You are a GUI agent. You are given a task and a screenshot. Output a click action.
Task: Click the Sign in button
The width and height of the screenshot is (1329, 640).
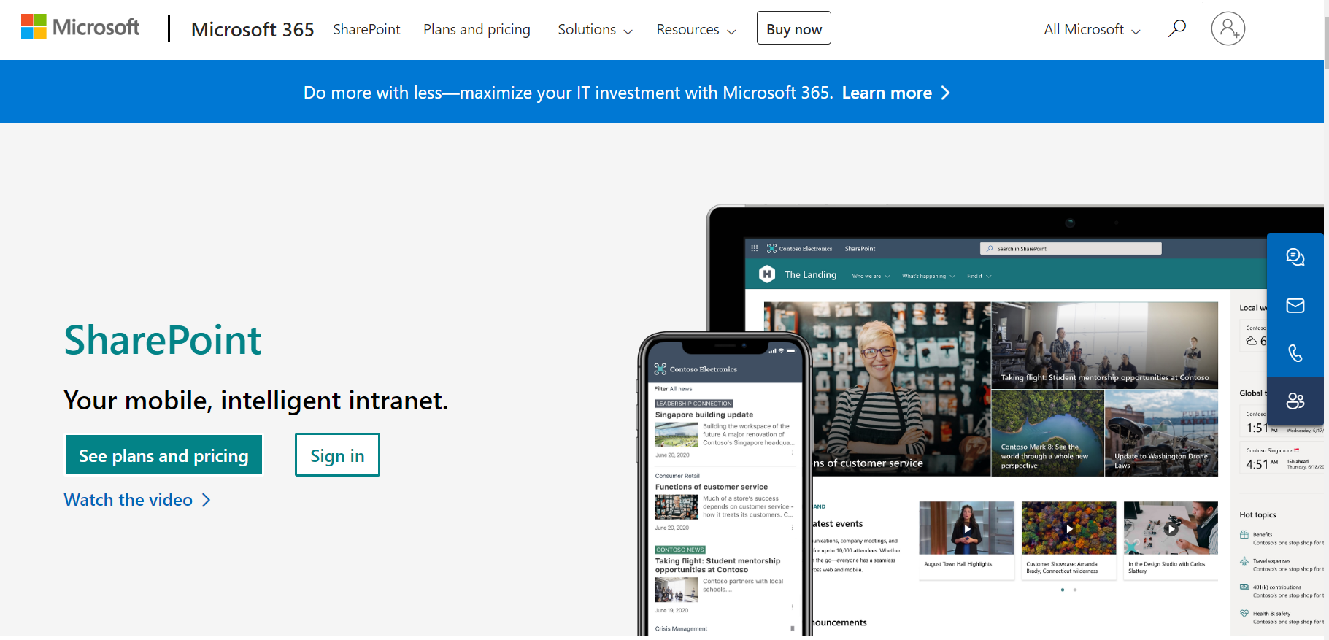337,455
